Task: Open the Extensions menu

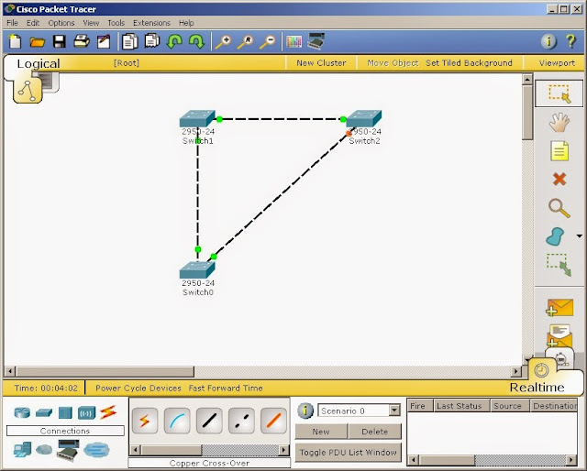Action: pyautogui.click(x=151, y=23)
